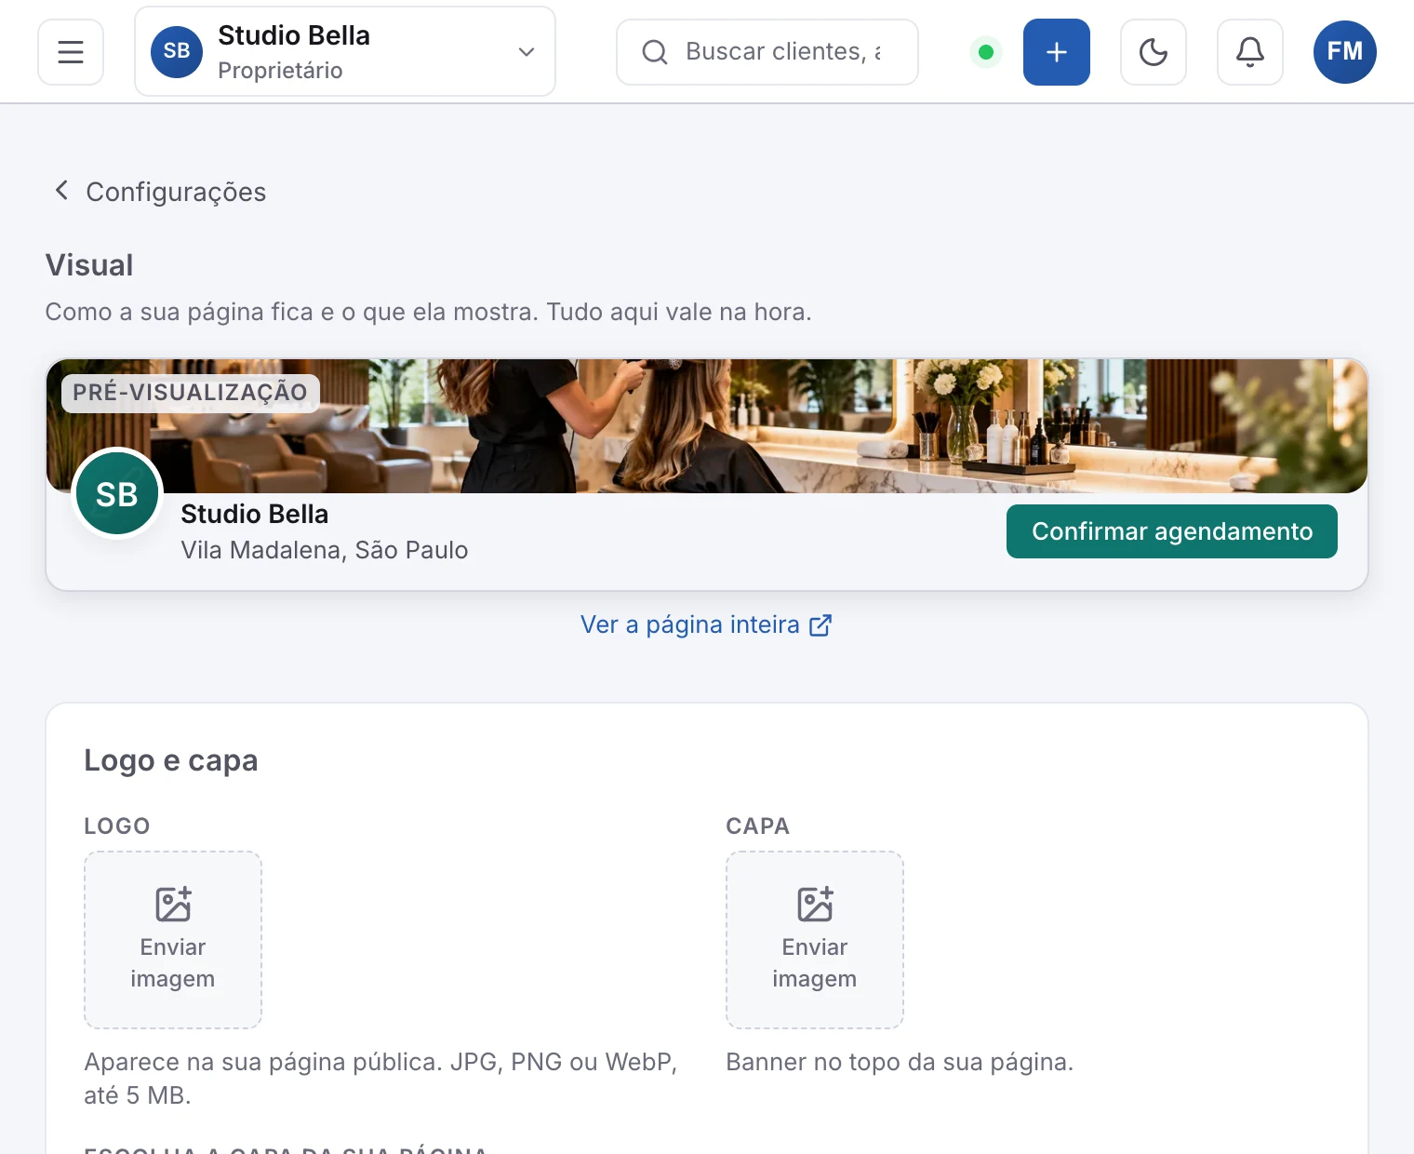Click the green online status indicator
Screen dimensions: 1414x1154
[x=986, y=52]
